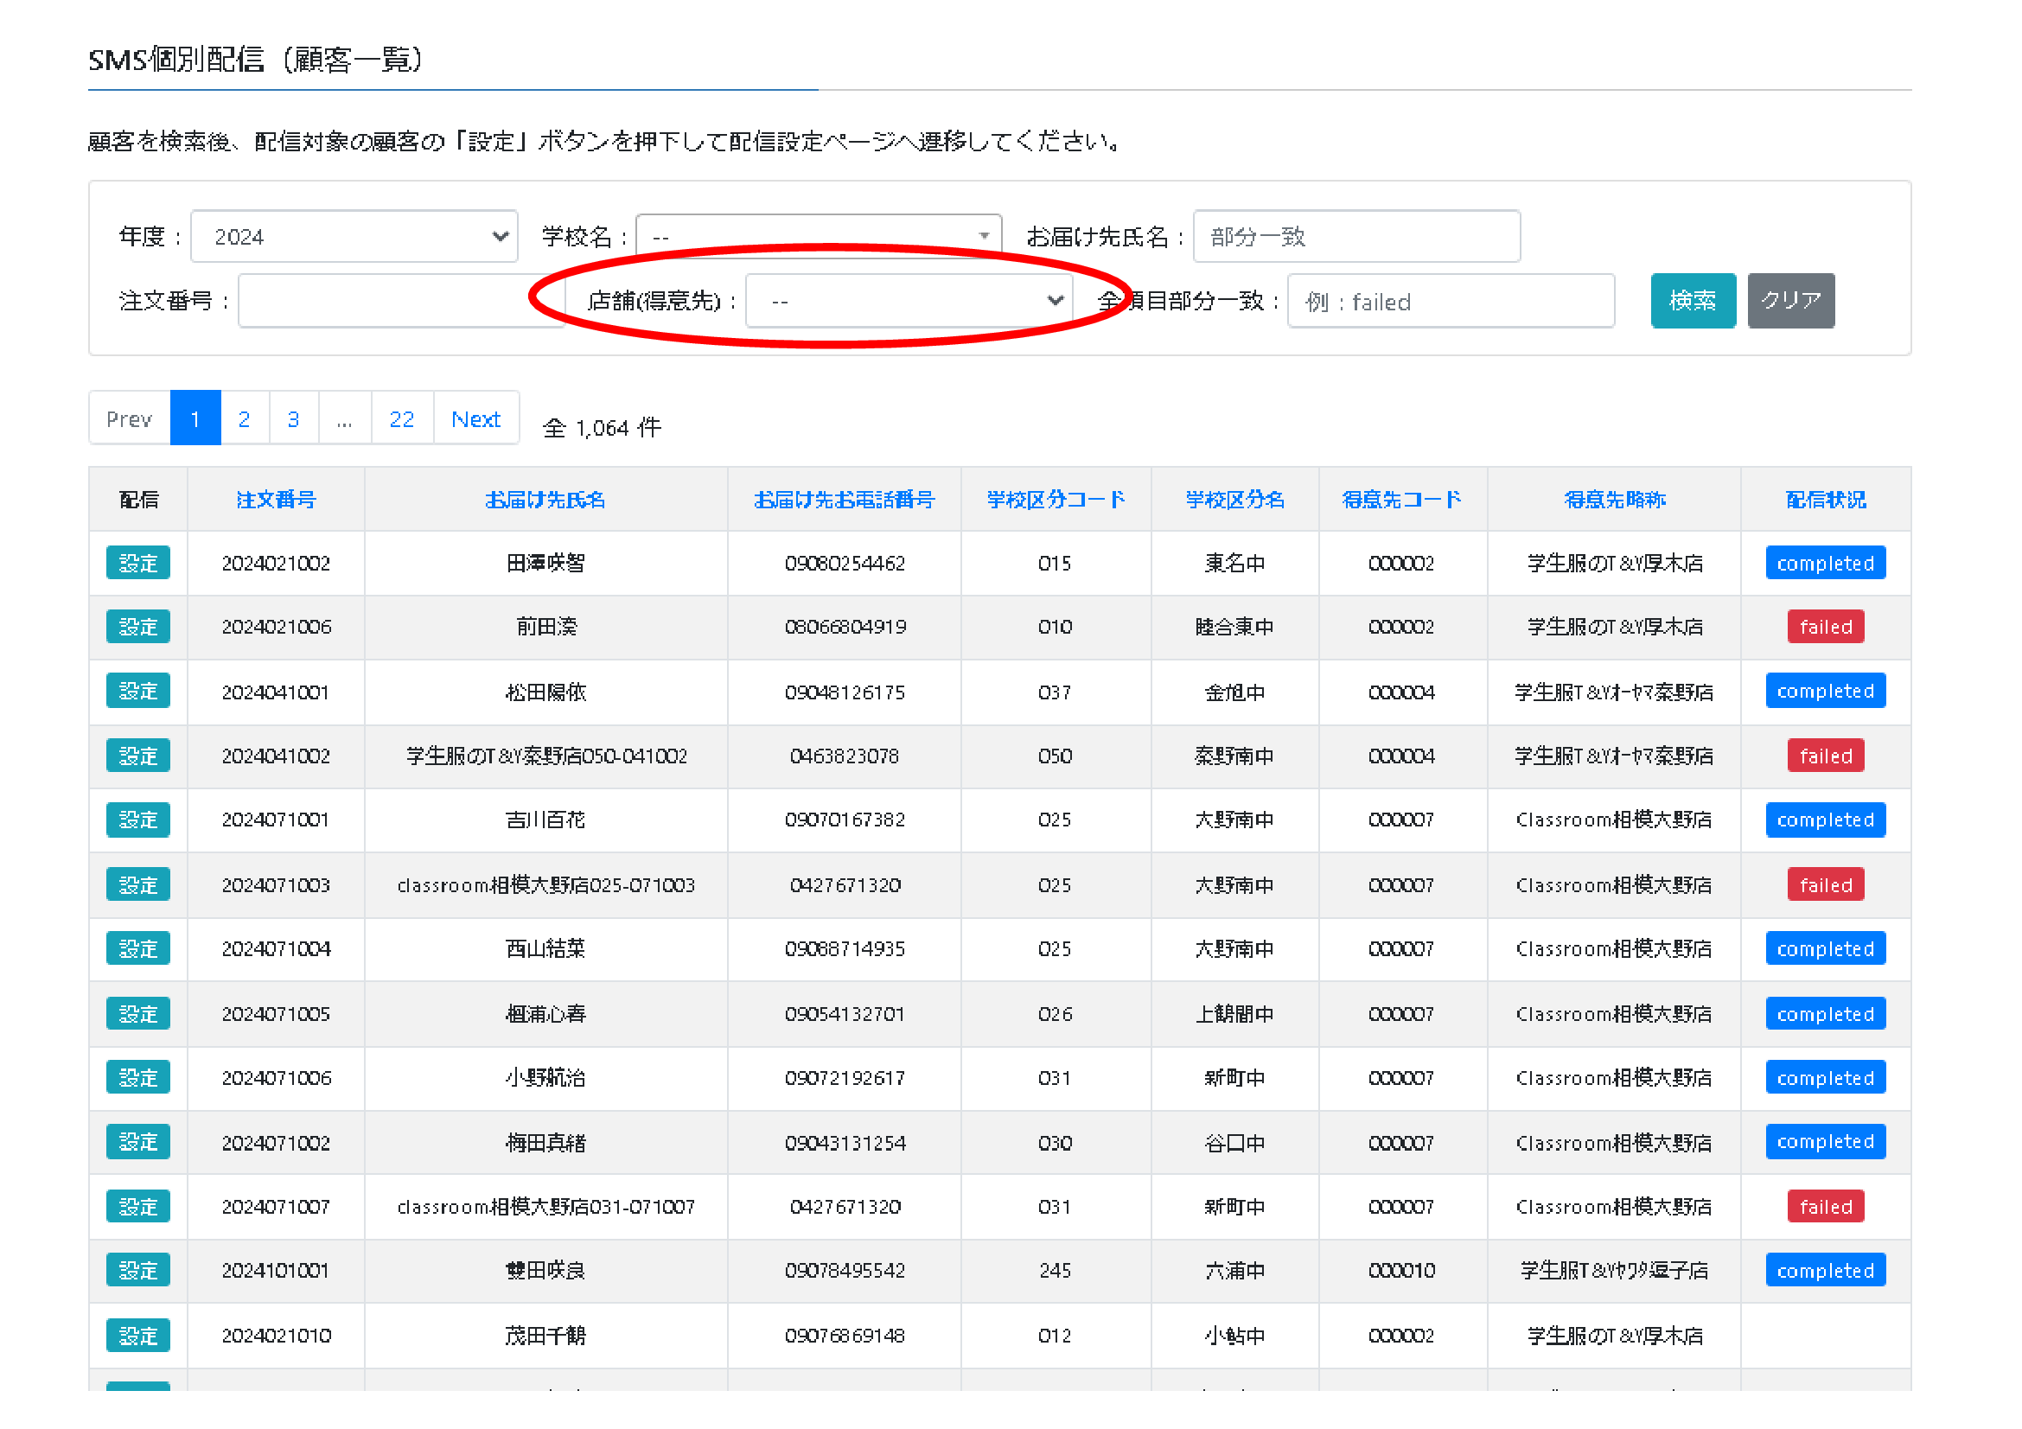The image size is (2022, 1429).
Task: Sort by 配信状況 column header
Action: tap(1825, 500)
